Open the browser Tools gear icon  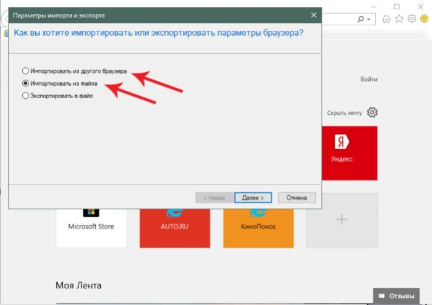(412, 19)
